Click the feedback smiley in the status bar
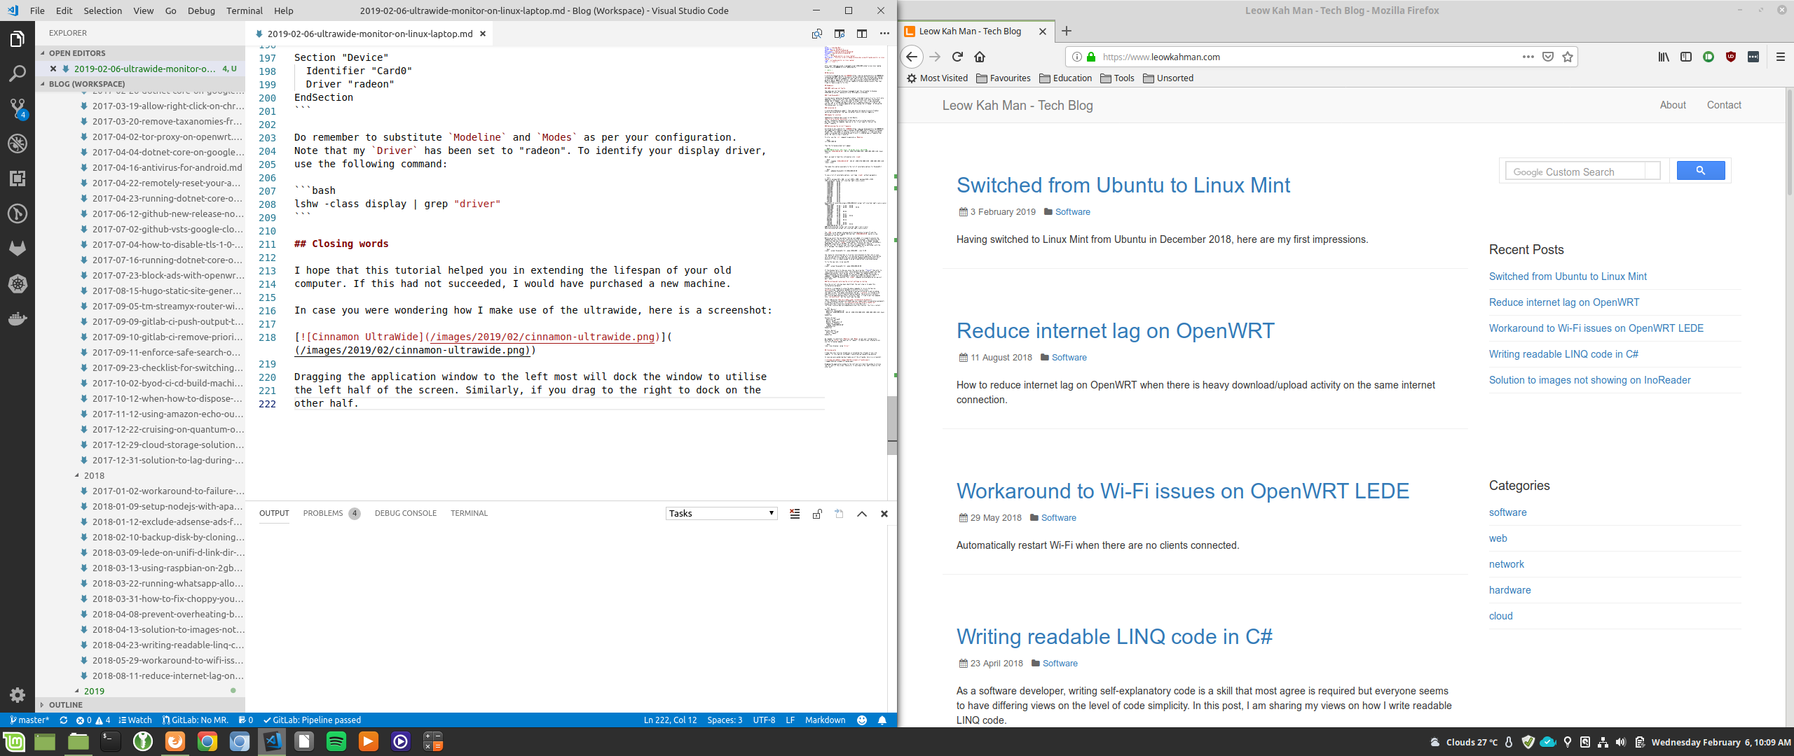Viewport: 1794px width, 756px height. point(862,720)
